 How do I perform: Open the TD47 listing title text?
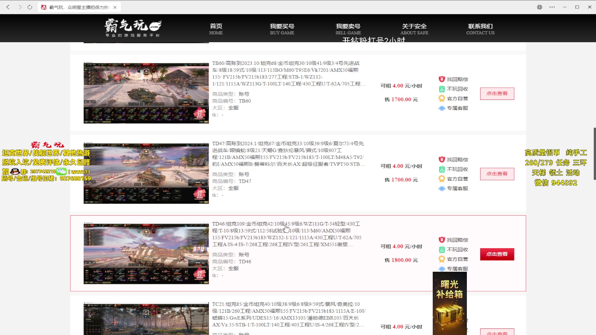[289, 154]
